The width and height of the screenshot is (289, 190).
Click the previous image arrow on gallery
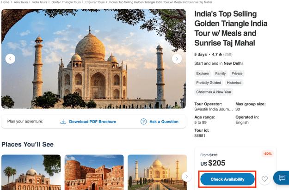click(10, 59)
